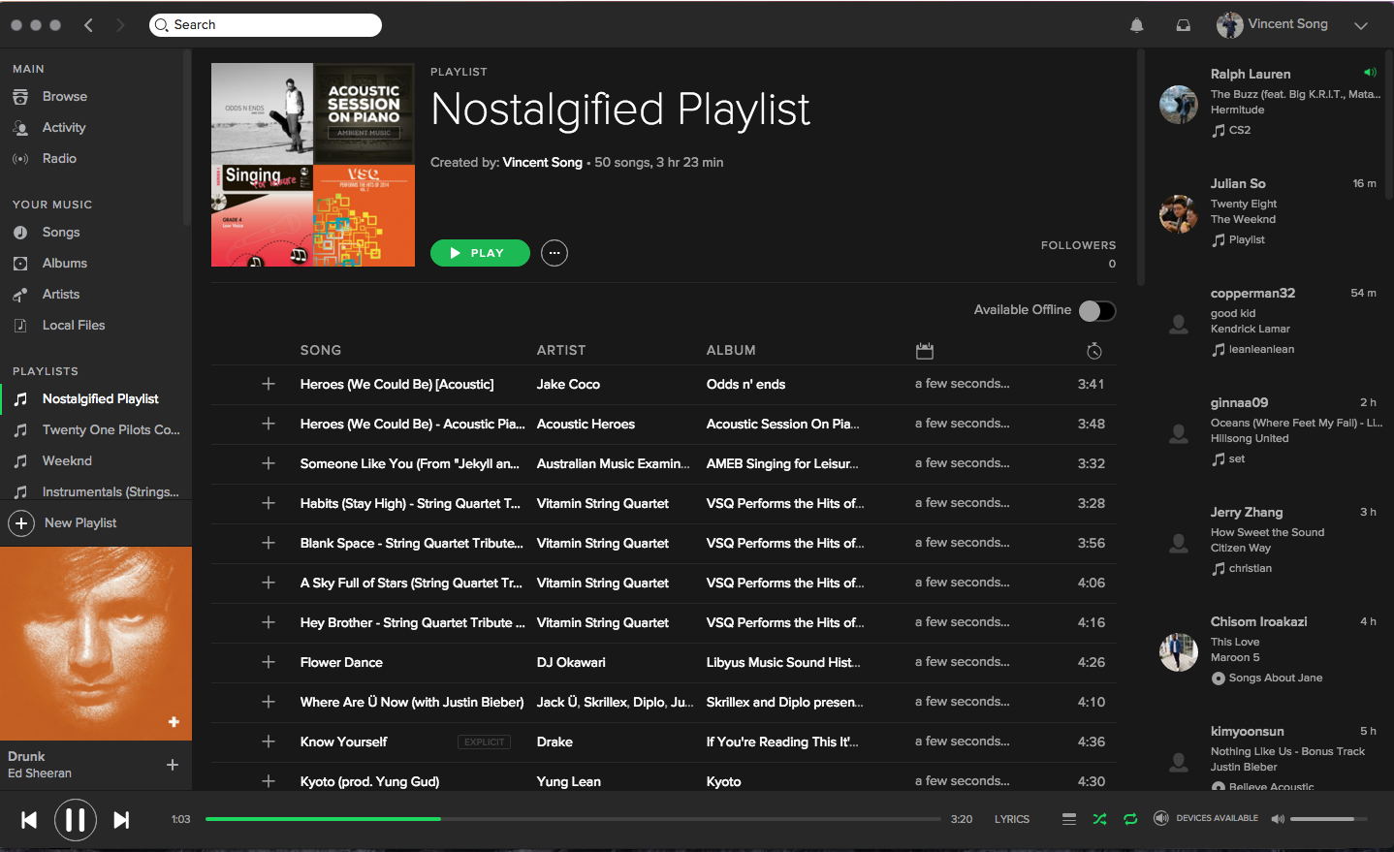
Task: Open artist DJ Okawari
Action: point(571,663)
